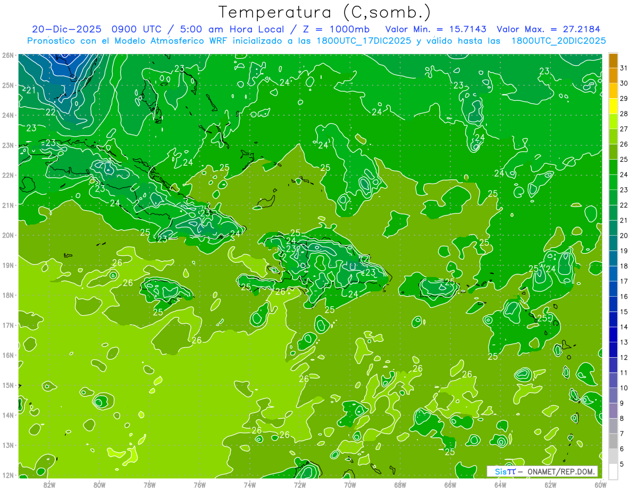This screenshot has width=638, height=492.
Task: Click the '22' contour label on the map
Action: tap(51, 112)
